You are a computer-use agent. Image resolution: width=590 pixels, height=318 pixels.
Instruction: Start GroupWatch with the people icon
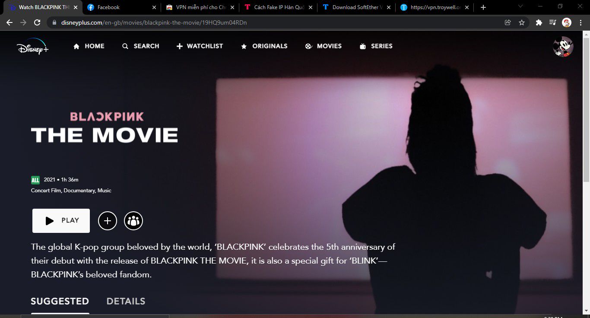(133, 221)
